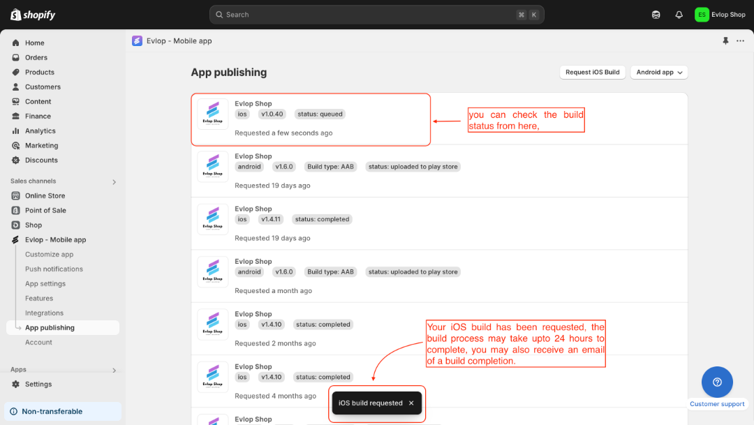Click 'Requested 4 months ago' text
Image resolution: width=754 pixels, height=425 pixels.
coord(275,396)
